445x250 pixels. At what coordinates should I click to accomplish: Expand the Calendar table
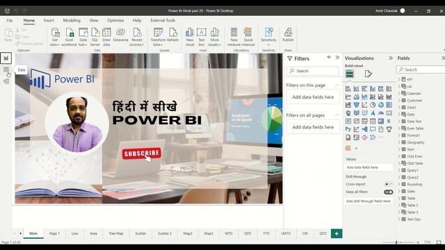398,93
